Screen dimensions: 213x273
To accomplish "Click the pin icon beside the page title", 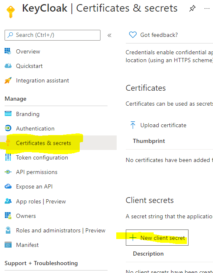I will click(x=192, y=8).
